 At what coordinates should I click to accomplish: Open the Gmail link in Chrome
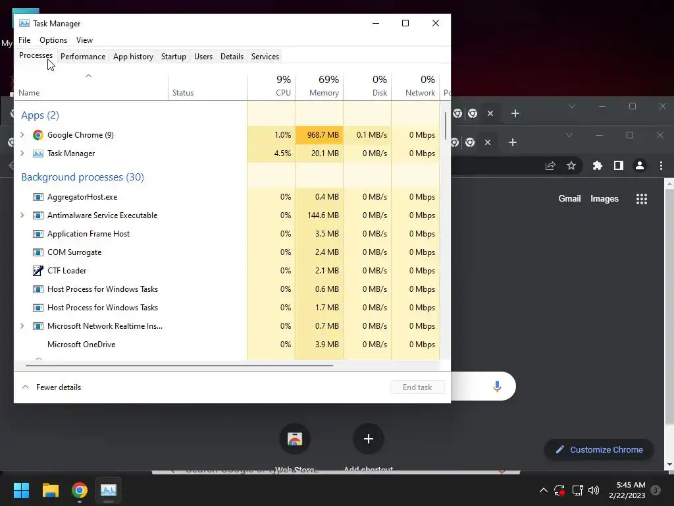[x=569, y=199]
